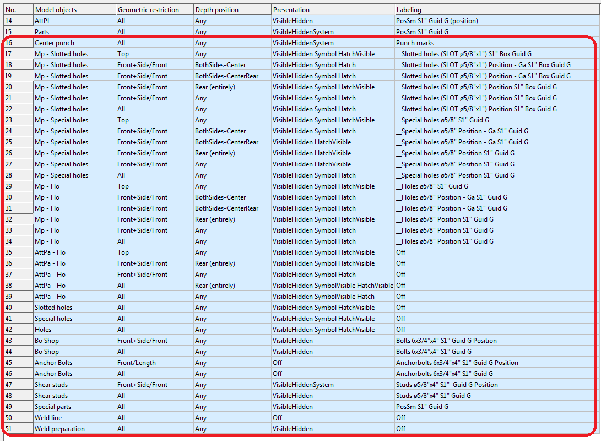Click Bolts 6x3/4"x4" S1" Guid G Position label
Viewport: 601px width, 441px height.
point(497,341)
